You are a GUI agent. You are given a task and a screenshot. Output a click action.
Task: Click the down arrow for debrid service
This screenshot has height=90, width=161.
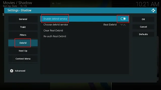coord(122,25)
